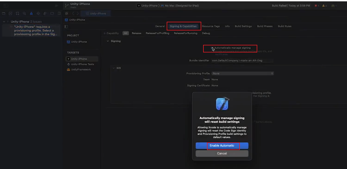The image size is (347, 169).
Task: Click Cancel in the dialog
Action: 222,154
